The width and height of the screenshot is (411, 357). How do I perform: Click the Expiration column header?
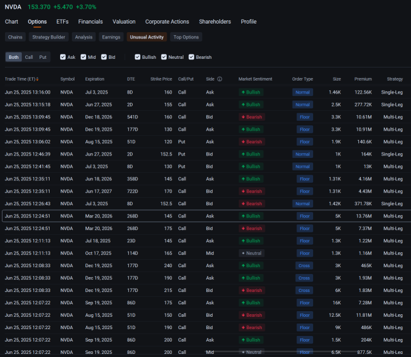click(x=95, y=79)
